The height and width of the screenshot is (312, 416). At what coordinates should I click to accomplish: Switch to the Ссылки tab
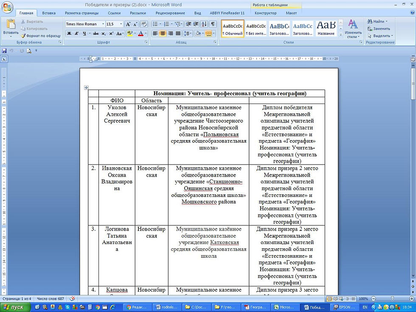(x=114, y=13)
